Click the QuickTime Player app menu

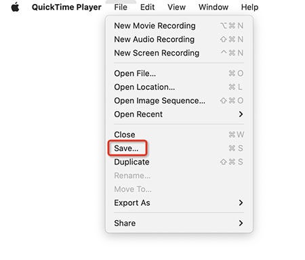[66, 7]
